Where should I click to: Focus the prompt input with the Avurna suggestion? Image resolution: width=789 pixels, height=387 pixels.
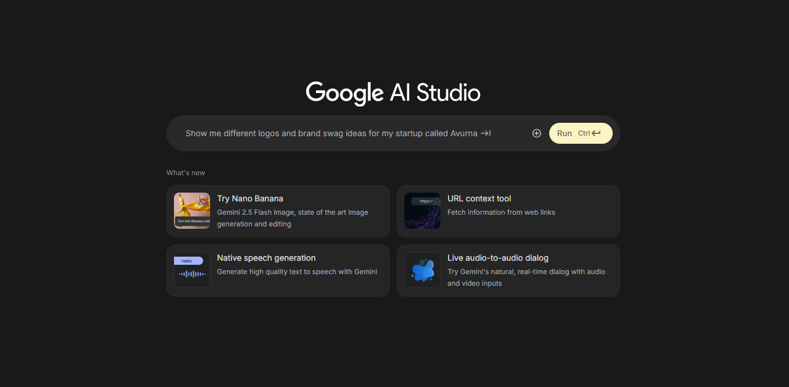337,133
